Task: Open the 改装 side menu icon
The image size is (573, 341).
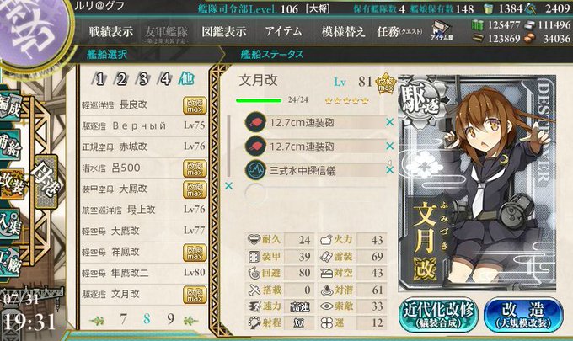Action: tap(13, 184)
